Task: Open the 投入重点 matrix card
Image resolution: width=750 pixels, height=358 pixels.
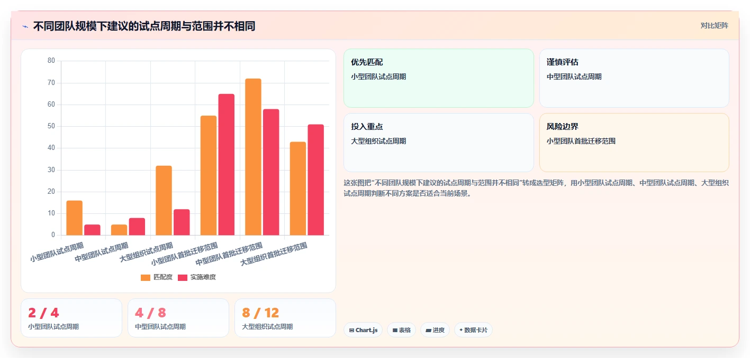Action: tap(439, 143)
